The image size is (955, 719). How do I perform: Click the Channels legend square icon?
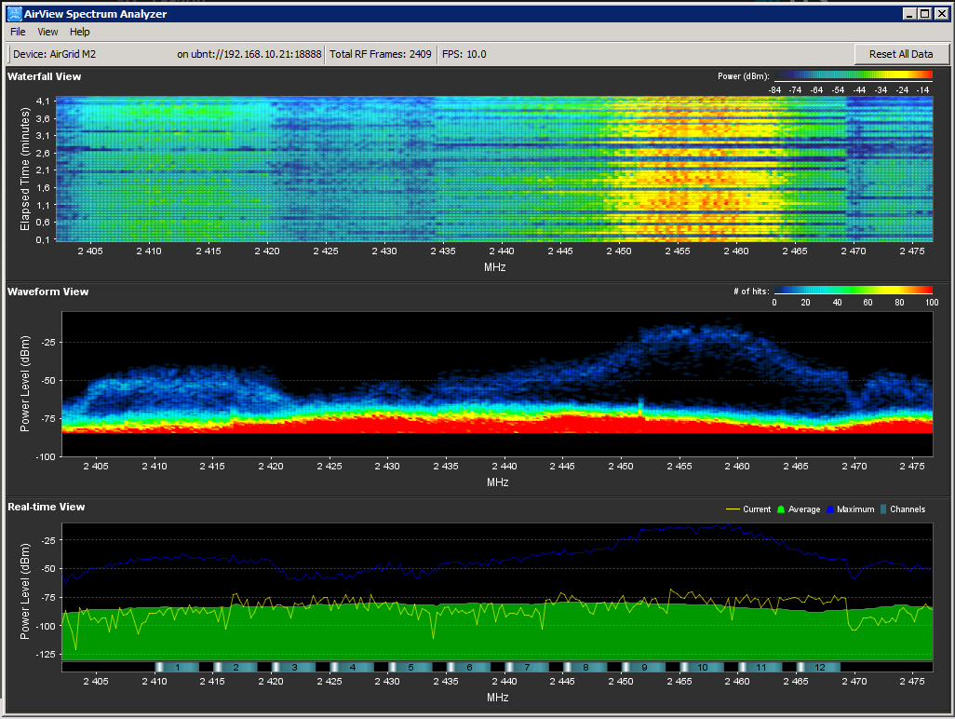[x=882, y=509]
